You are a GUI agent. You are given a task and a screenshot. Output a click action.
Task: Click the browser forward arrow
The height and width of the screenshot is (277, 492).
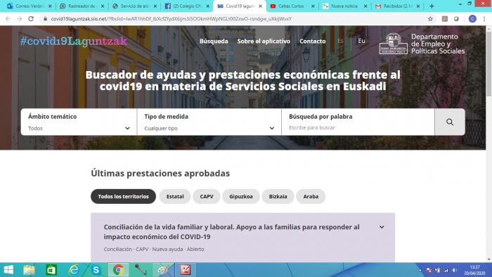[20, 19]
